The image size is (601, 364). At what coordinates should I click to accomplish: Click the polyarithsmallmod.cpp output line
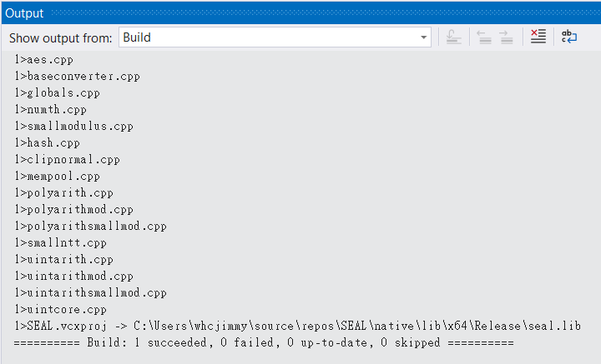[x=90, y=227]
